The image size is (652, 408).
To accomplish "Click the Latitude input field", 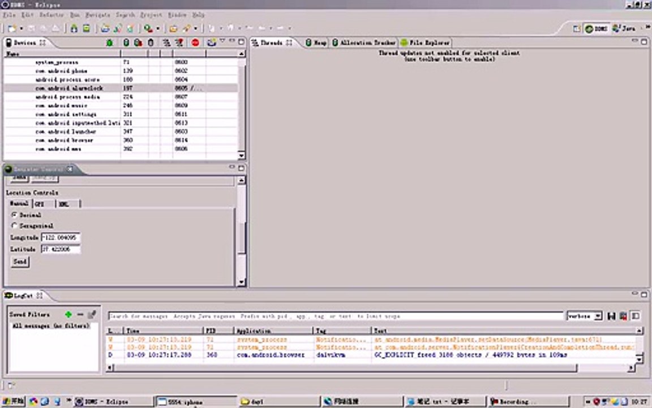I will tap(61, 249).
